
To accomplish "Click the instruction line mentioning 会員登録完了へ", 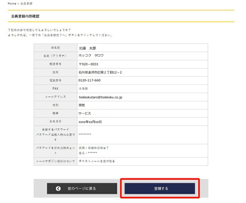I will (60, 35).
